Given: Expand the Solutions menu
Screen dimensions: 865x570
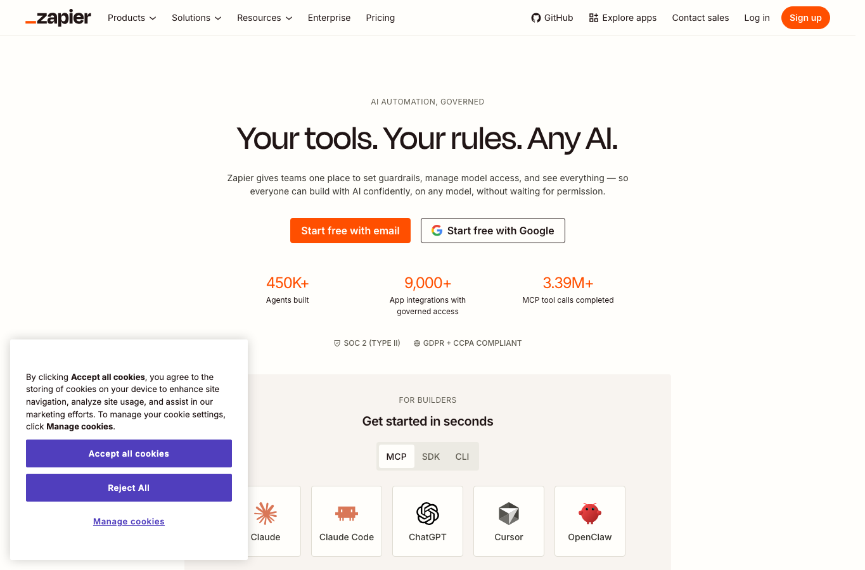Looking at the screenshot, I should [196, 18].
